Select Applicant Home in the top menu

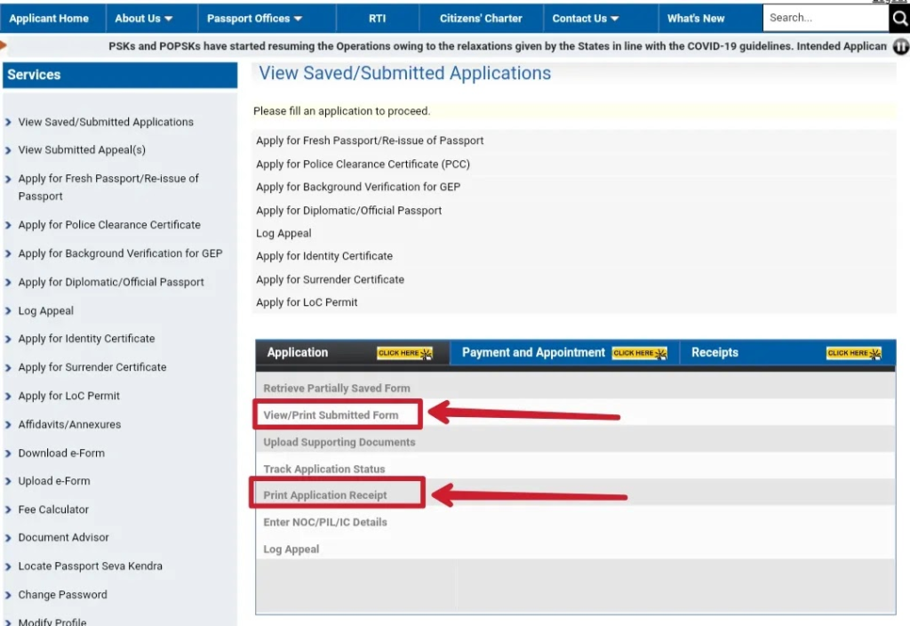51,18
